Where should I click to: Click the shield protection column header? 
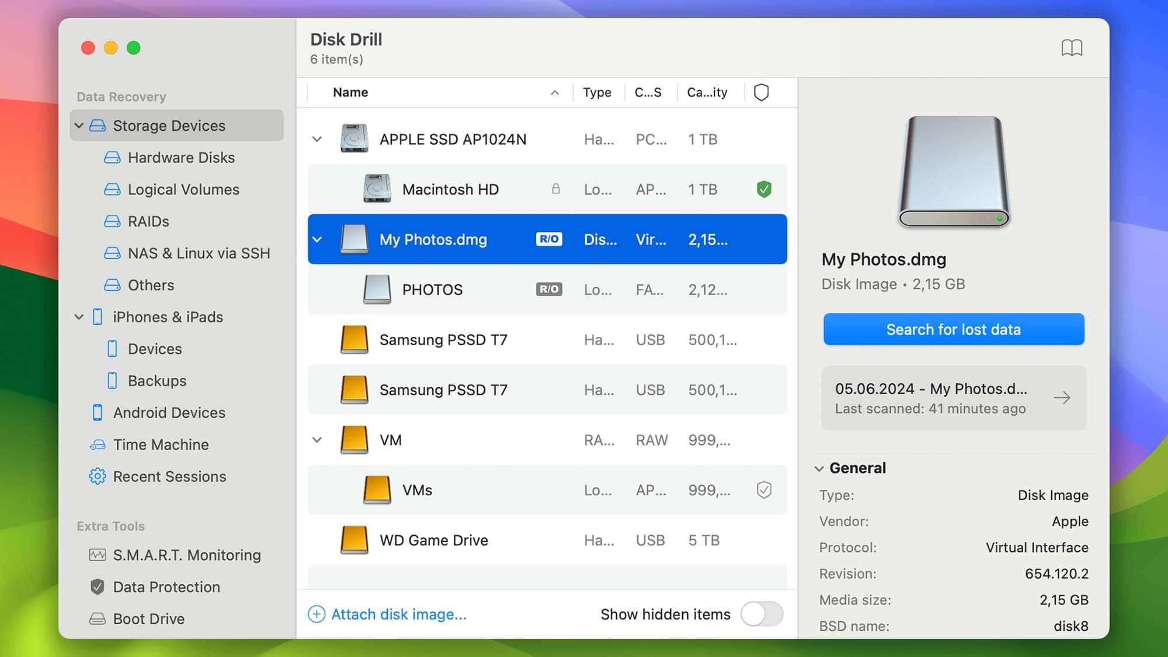coord(761,92)
